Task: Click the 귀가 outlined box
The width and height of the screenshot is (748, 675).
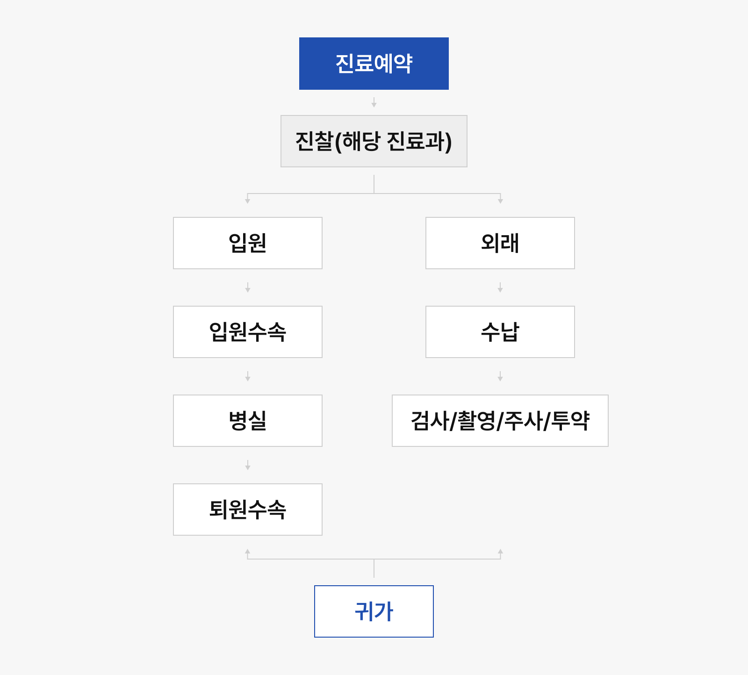Action: tap(374, 611)
